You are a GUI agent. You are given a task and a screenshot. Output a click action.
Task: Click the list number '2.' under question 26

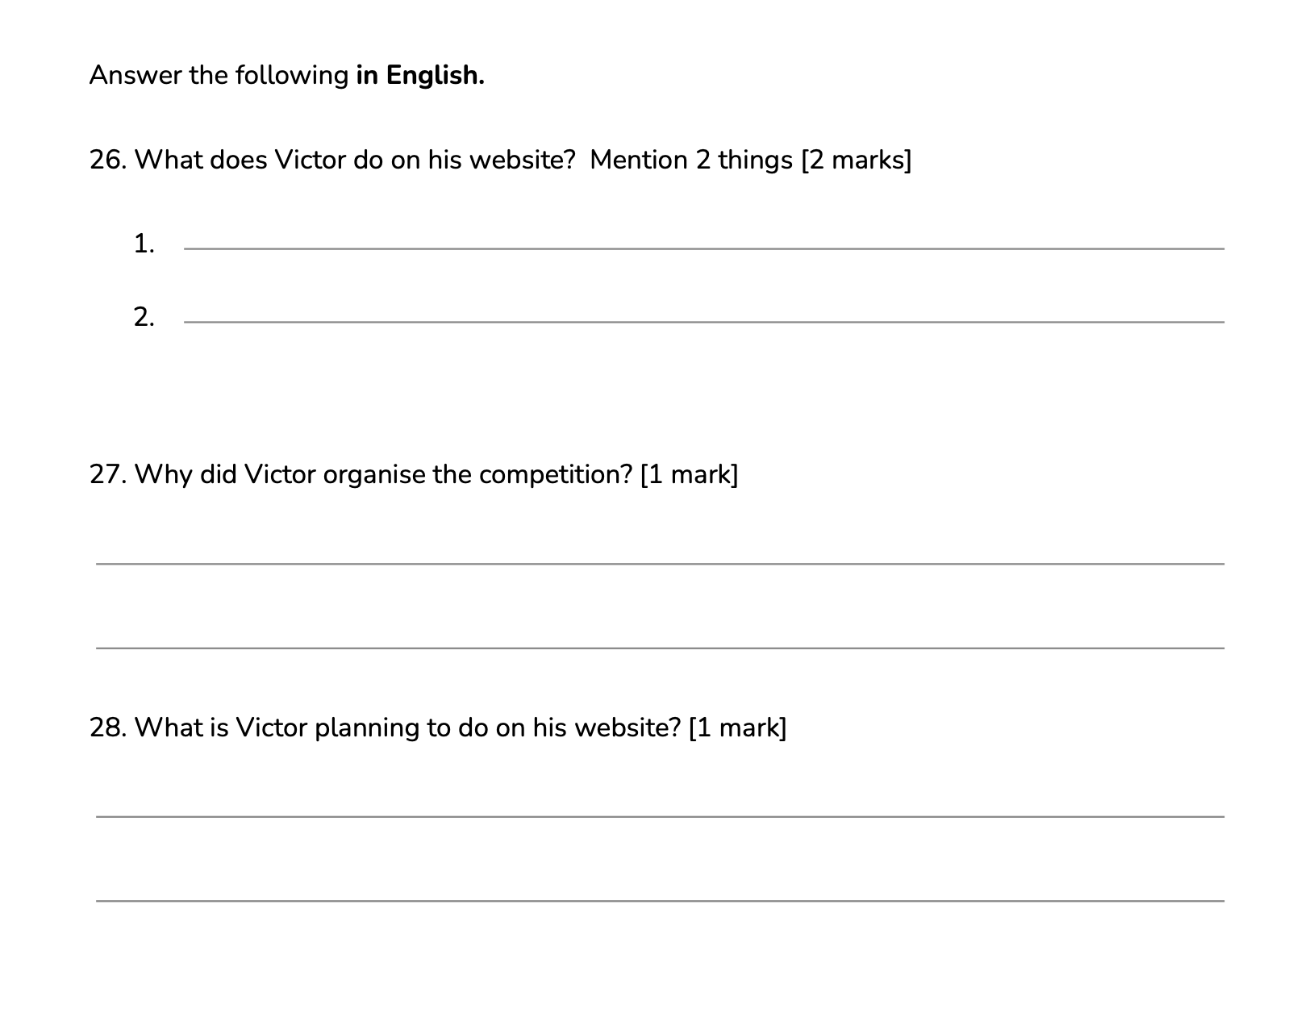tap(144, 317)
